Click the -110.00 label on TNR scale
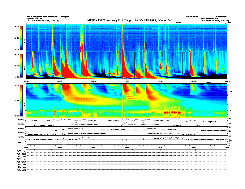Screen dimensions: 245x189 16,86
